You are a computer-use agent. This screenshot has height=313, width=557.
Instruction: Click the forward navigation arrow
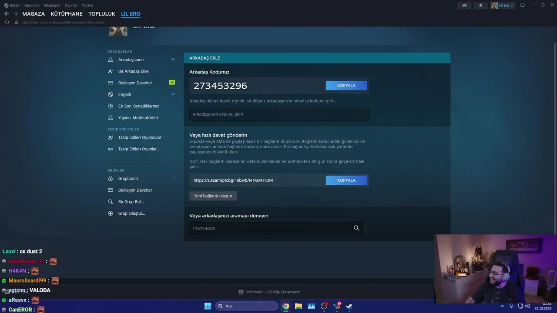(x=16, y=14)
